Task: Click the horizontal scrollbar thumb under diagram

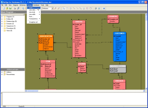Action: point(33,91)
